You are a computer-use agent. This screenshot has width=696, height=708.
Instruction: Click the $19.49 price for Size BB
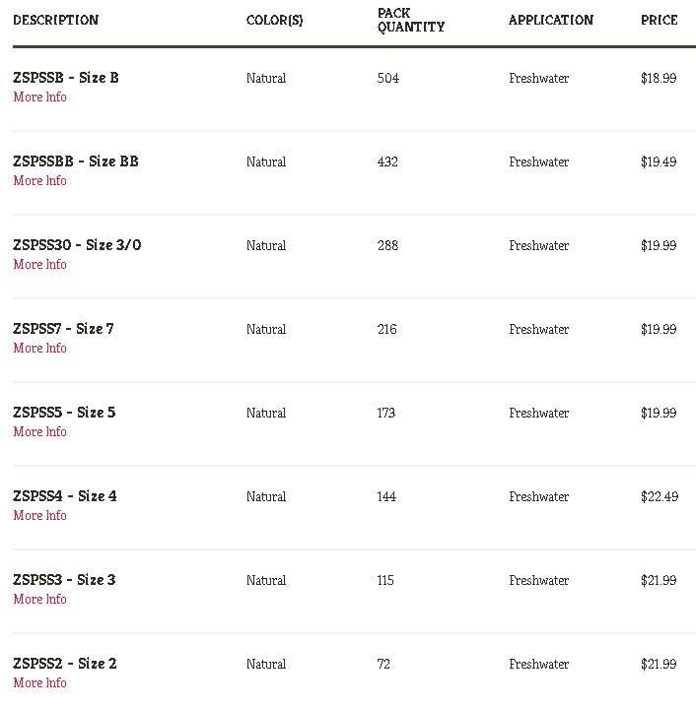[x=659, y=161]
